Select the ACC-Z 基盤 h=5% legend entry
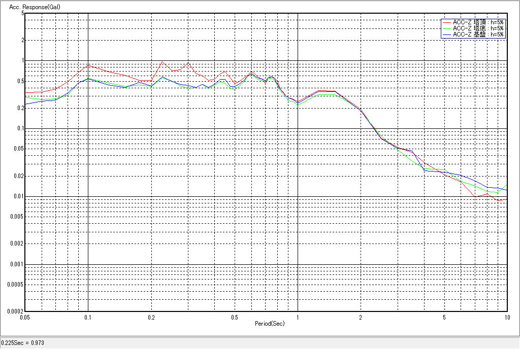 (x=478, y=34)
